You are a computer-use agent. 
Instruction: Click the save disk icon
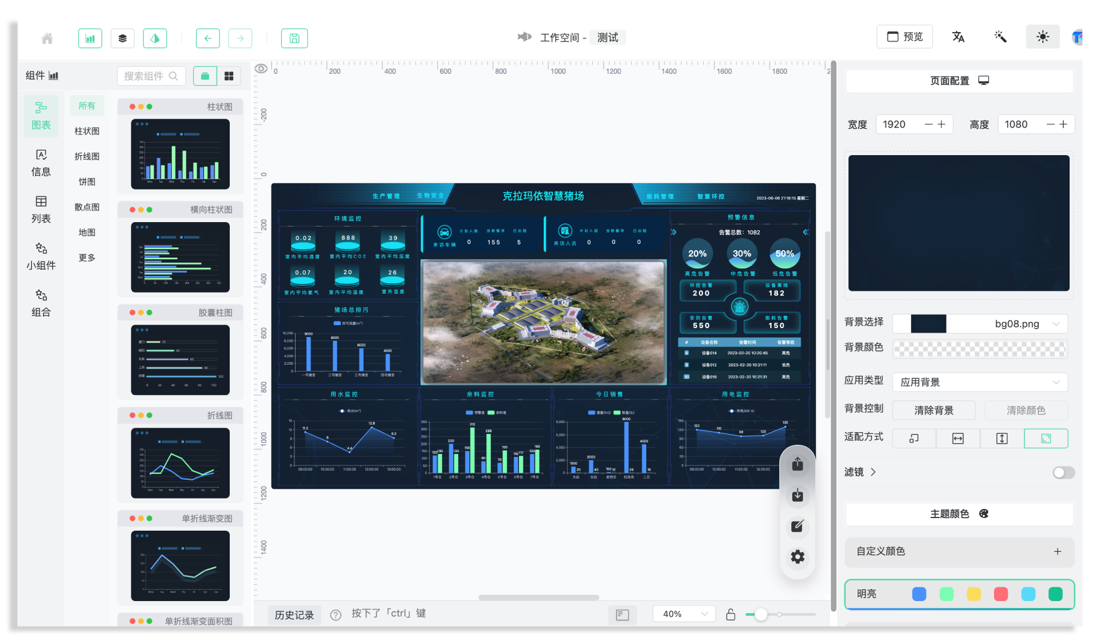point(294,38)
